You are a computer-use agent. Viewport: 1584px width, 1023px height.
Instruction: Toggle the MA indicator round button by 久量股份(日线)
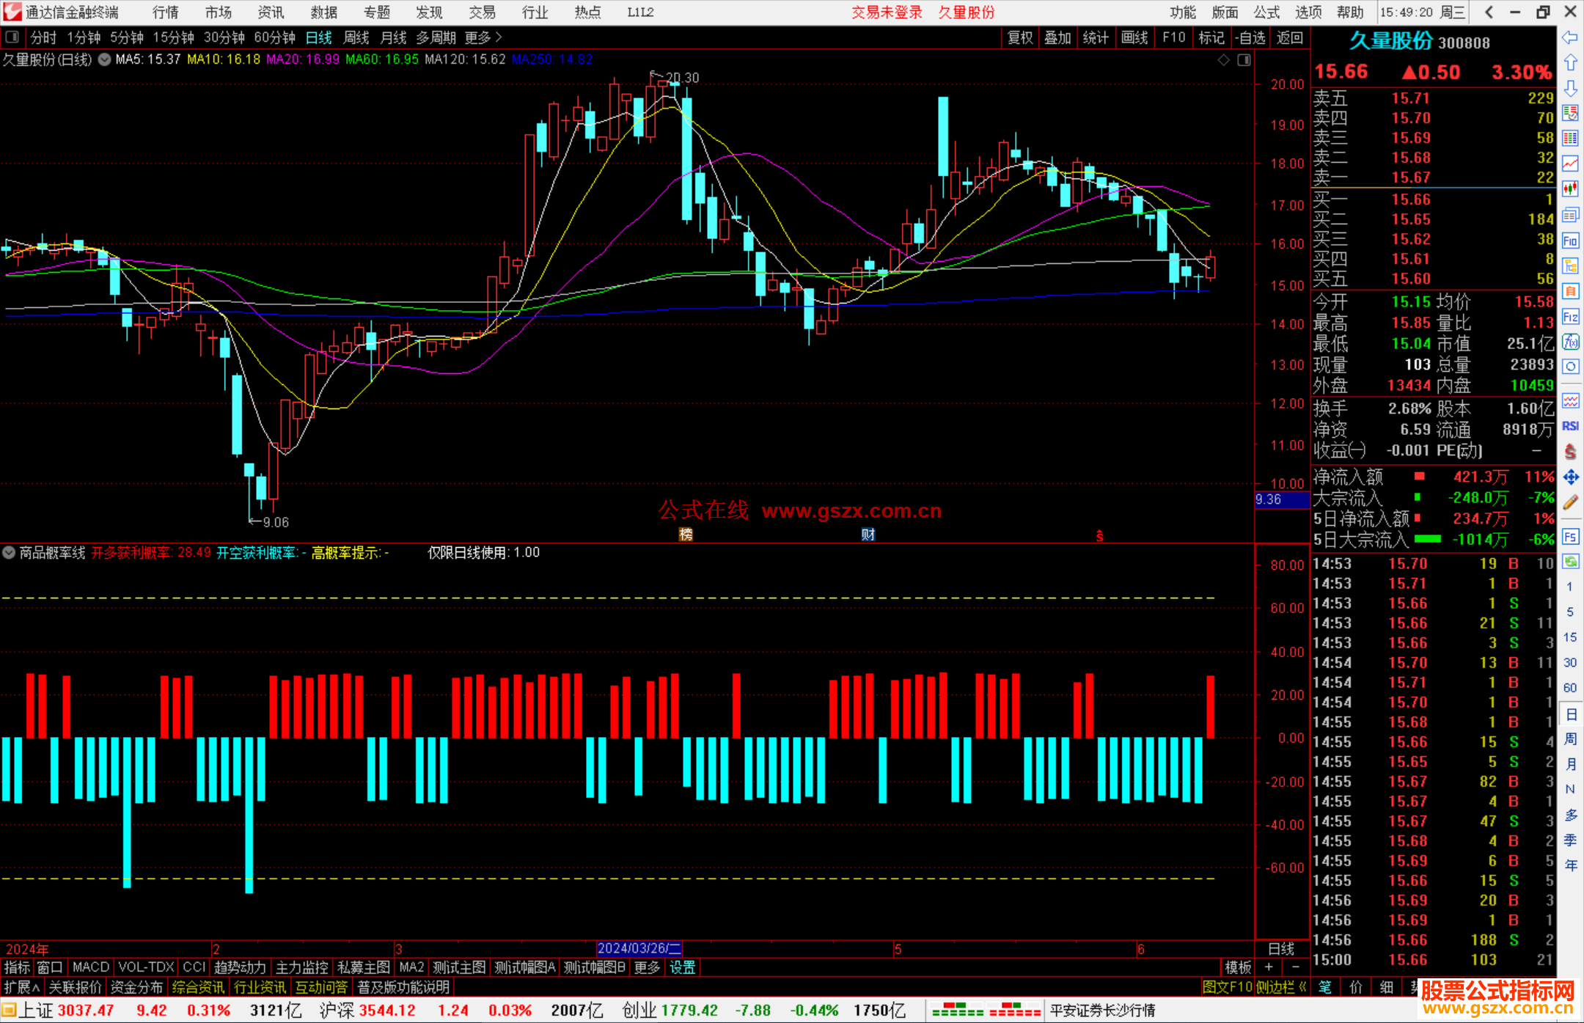pos(104,59)
